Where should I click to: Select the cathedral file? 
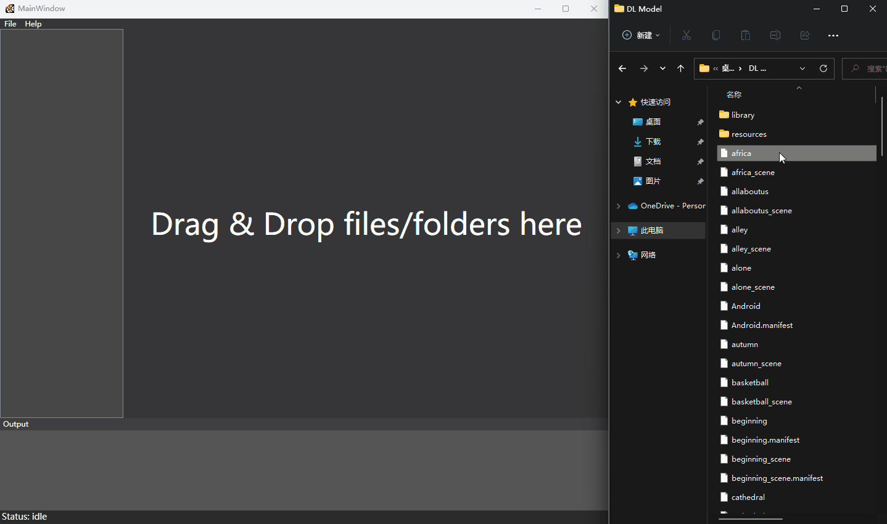tap(796, 497)
